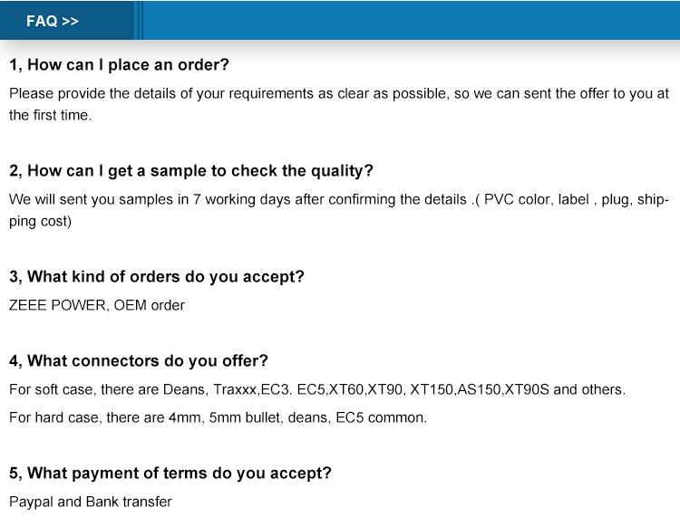Screen dimensions: 680x517
Task: Click the hard case connectors line
Action: 219,417
